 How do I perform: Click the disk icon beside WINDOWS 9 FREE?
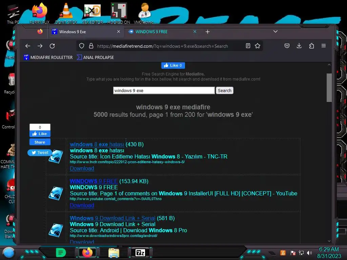click(56, 193)
